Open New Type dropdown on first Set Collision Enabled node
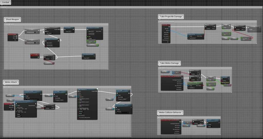Image resolution: width=263 pixels, height=139 pixels. (31, 99)
